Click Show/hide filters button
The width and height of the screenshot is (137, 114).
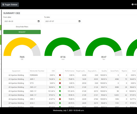click(x=22, y=27)
